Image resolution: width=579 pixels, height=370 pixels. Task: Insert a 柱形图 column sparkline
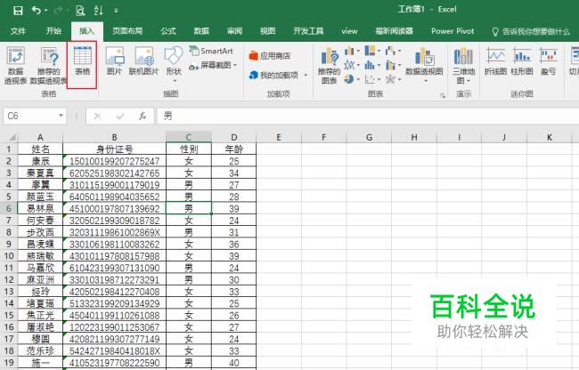[x=522, y=61]
